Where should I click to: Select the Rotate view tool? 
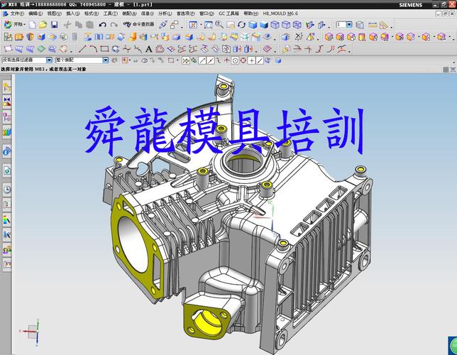[x=241, y=25]
